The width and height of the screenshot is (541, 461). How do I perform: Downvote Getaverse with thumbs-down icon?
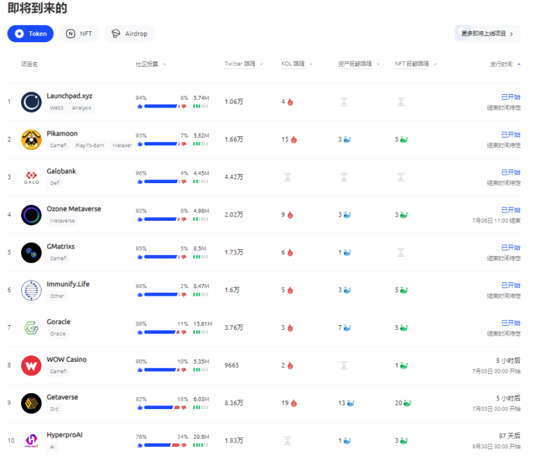pyautogui.click(x=184, y=407)
